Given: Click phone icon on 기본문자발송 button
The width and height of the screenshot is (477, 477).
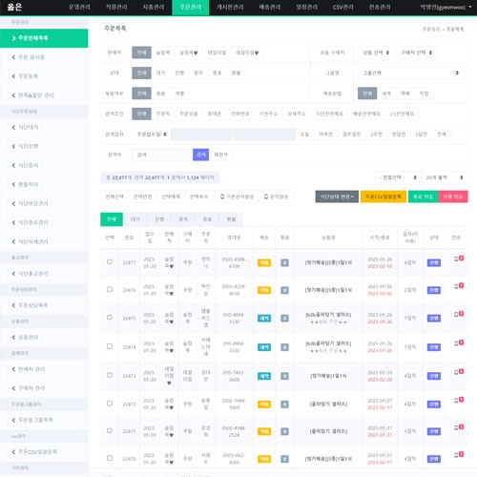Looking at the screenshot, I should point(222,197).
